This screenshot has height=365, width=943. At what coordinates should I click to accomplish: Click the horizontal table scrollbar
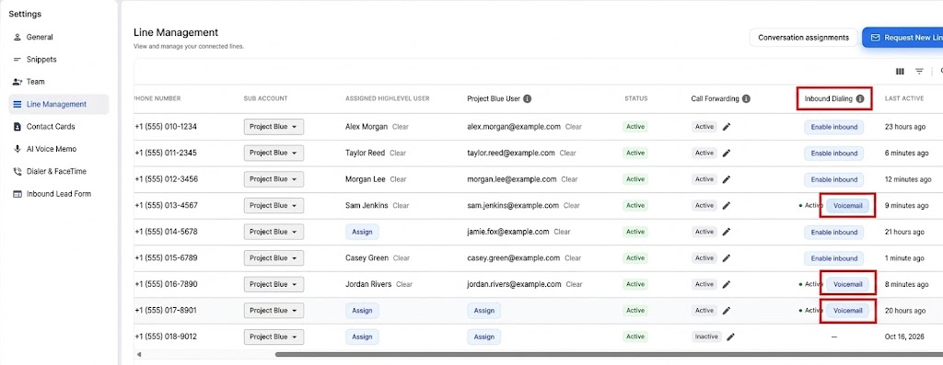609,354
